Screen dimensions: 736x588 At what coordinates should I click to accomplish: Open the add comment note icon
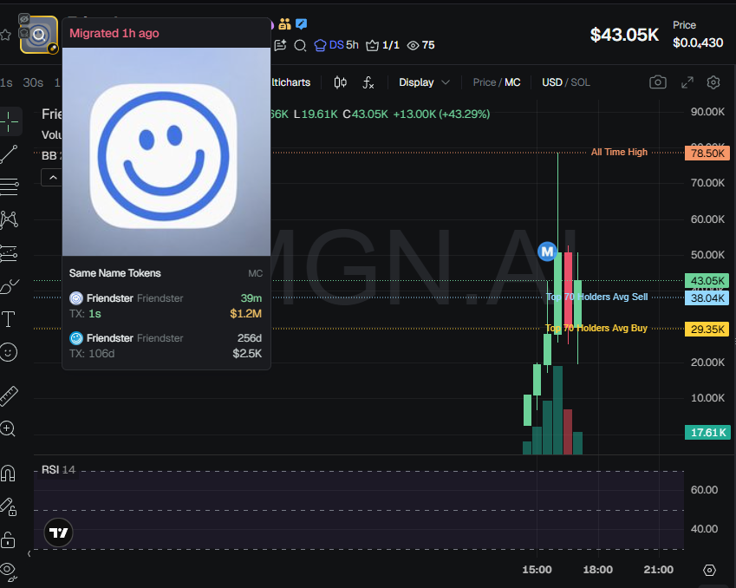[x=280, y=45]
